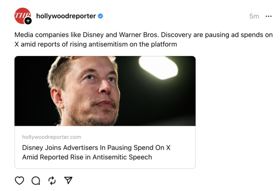Share the post via paper plane icon
This screenshot has width=280, height=191.
point(68,180)
